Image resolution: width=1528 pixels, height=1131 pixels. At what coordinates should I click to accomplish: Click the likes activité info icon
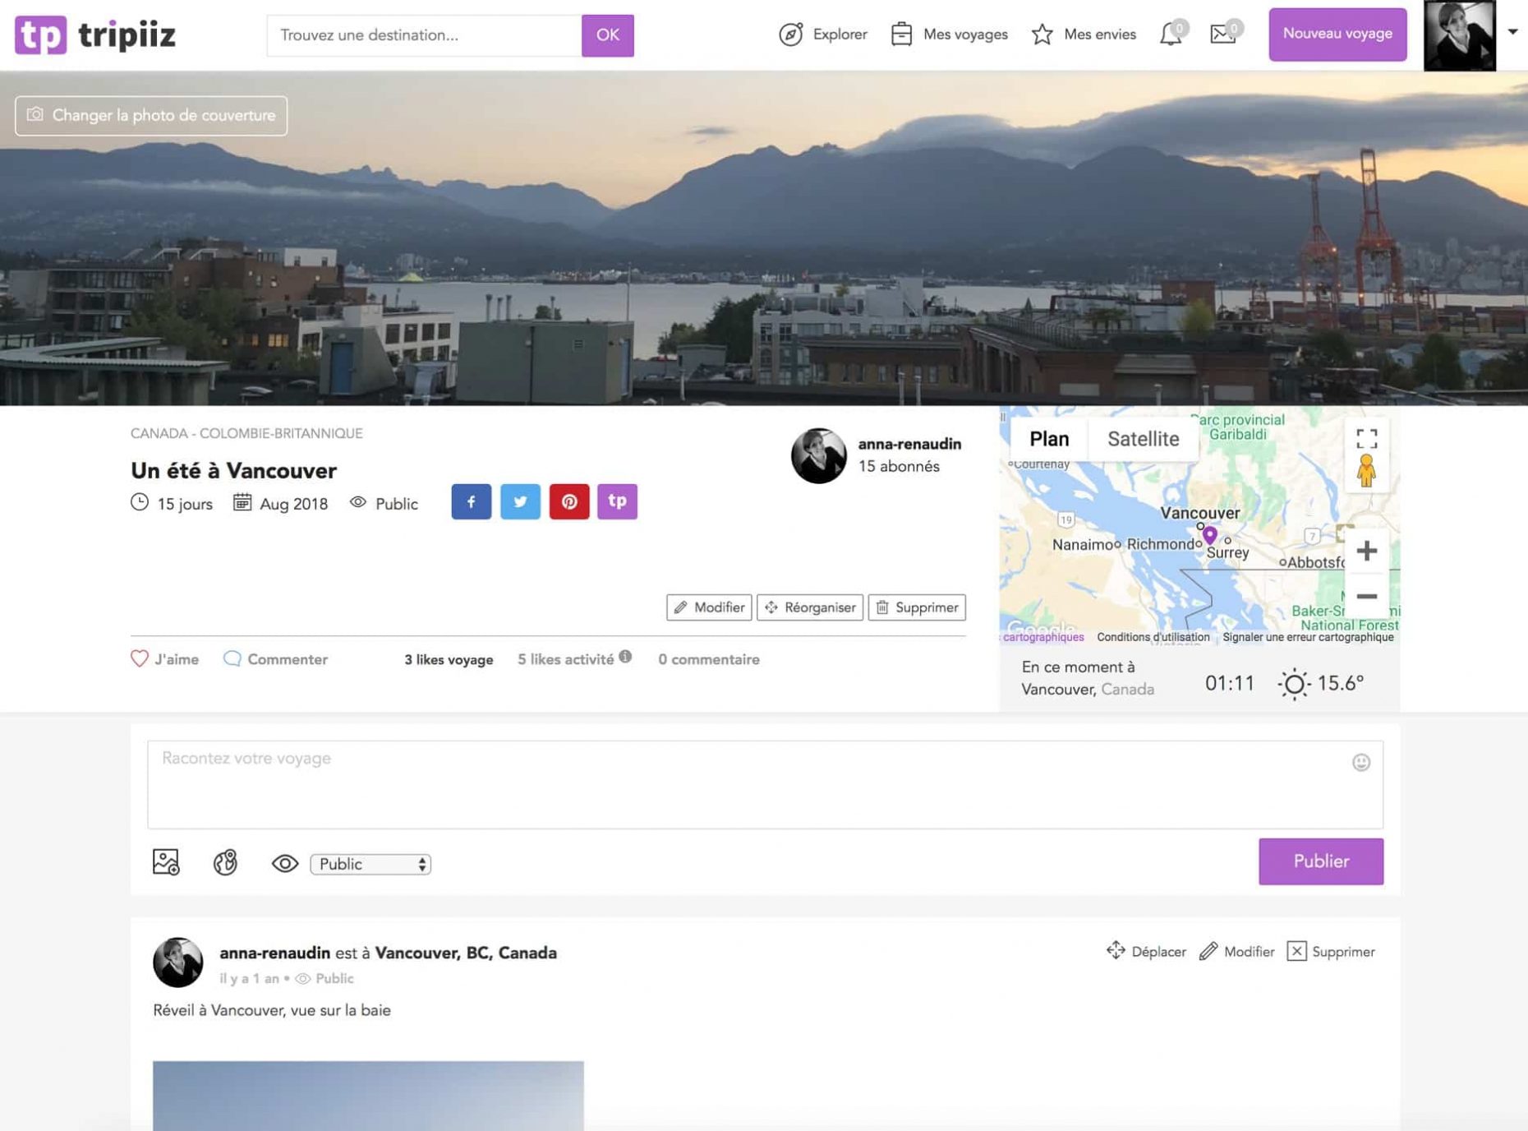tap(625, 657)
